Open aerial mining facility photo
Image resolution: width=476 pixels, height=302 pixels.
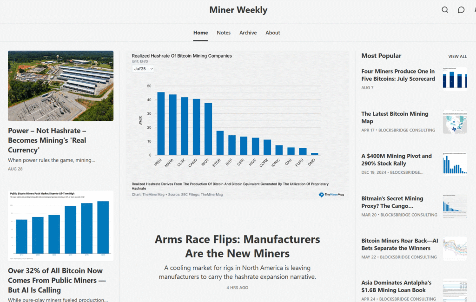(61, 85)
